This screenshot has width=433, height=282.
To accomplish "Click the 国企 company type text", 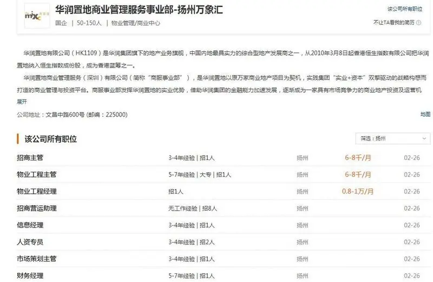I will coord(61,23).
